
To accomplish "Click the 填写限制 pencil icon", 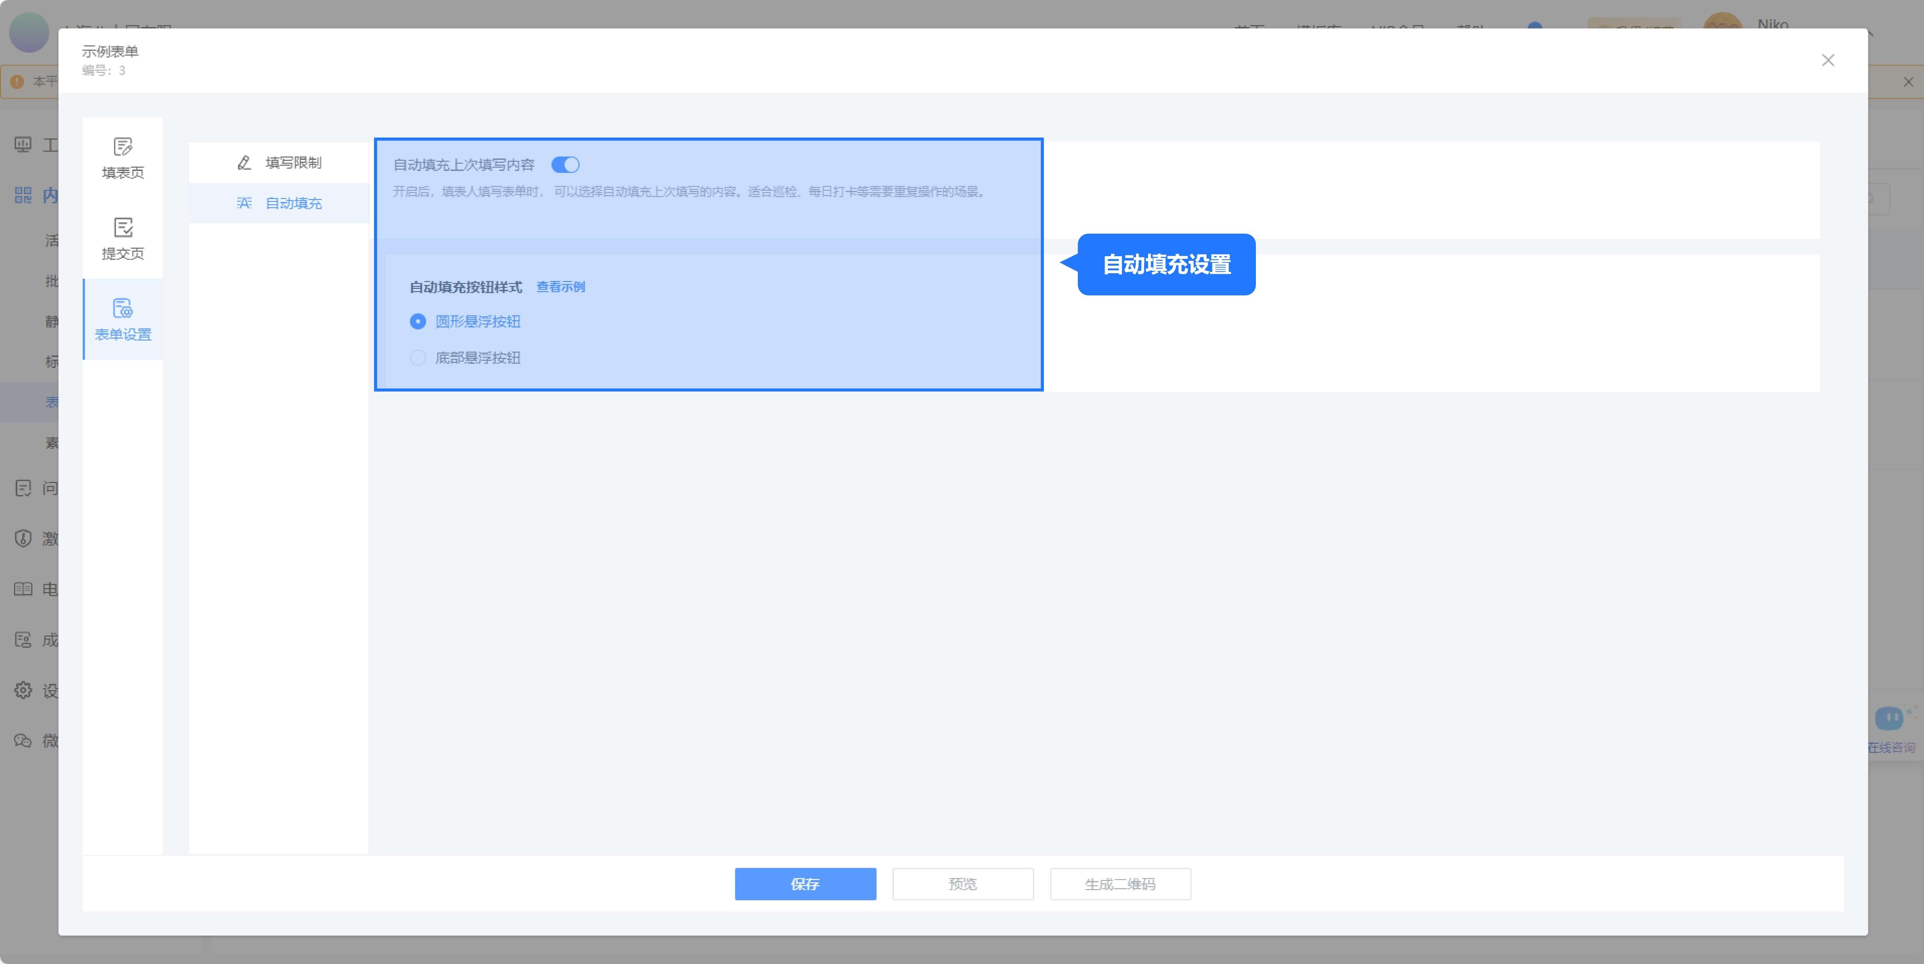I will tap(244, 163).
